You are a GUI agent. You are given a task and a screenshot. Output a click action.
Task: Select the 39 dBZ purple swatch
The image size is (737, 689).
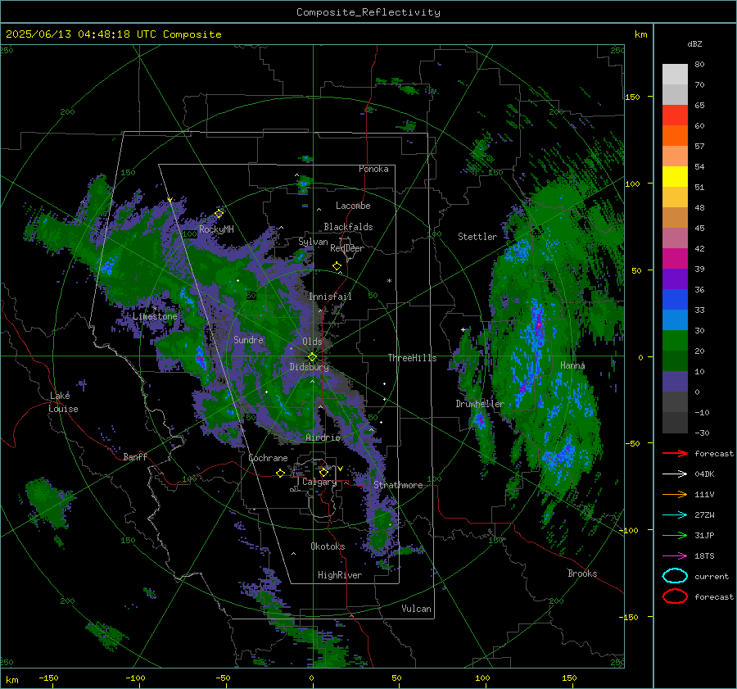tap(675, 279)
